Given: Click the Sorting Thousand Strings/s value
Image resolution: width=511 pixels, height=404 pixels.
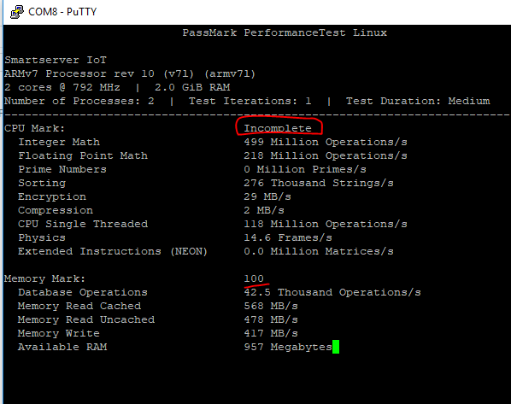Looking at the screenshot, I should (319, 183).
